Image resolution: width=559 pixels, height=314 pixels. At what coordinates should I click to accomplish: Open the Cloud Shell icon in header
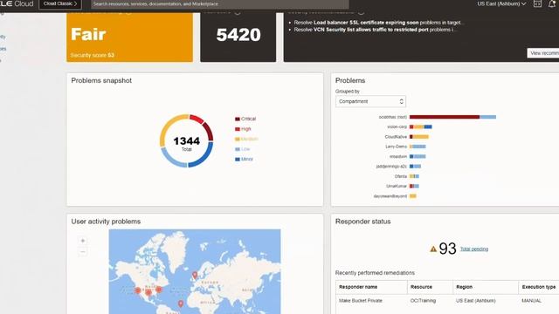point(537,3)
